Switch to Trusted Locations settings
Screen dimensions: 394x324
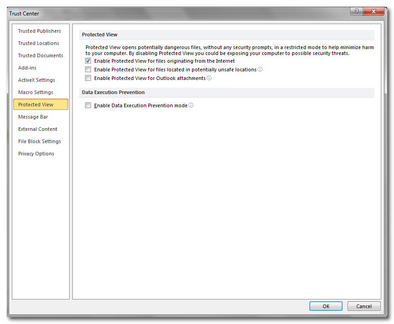[x=39, y=43]
